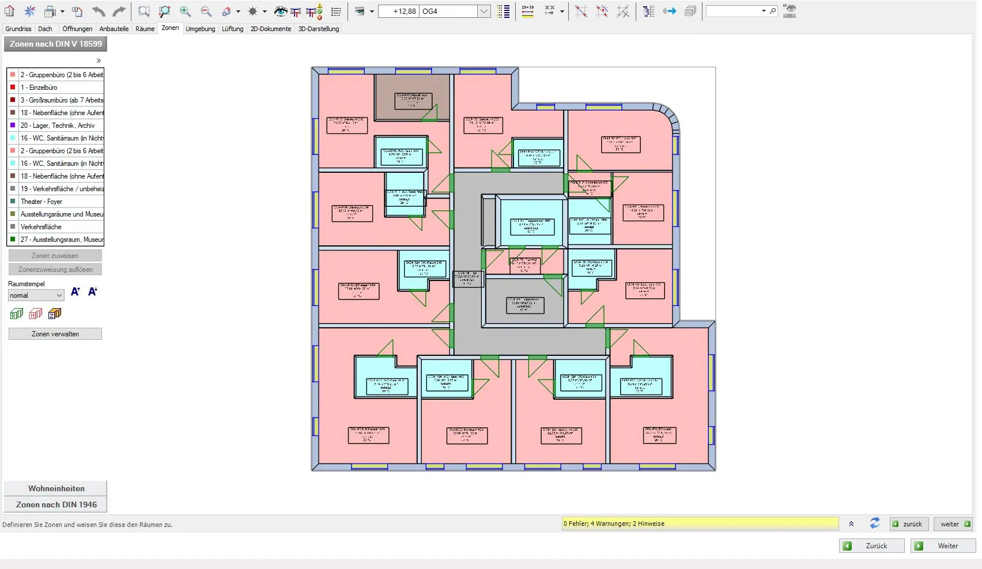Image resolution: width=982 pixels, height=569 pixels.
Task: Toggle the green R room display cube
Action: 16,314
